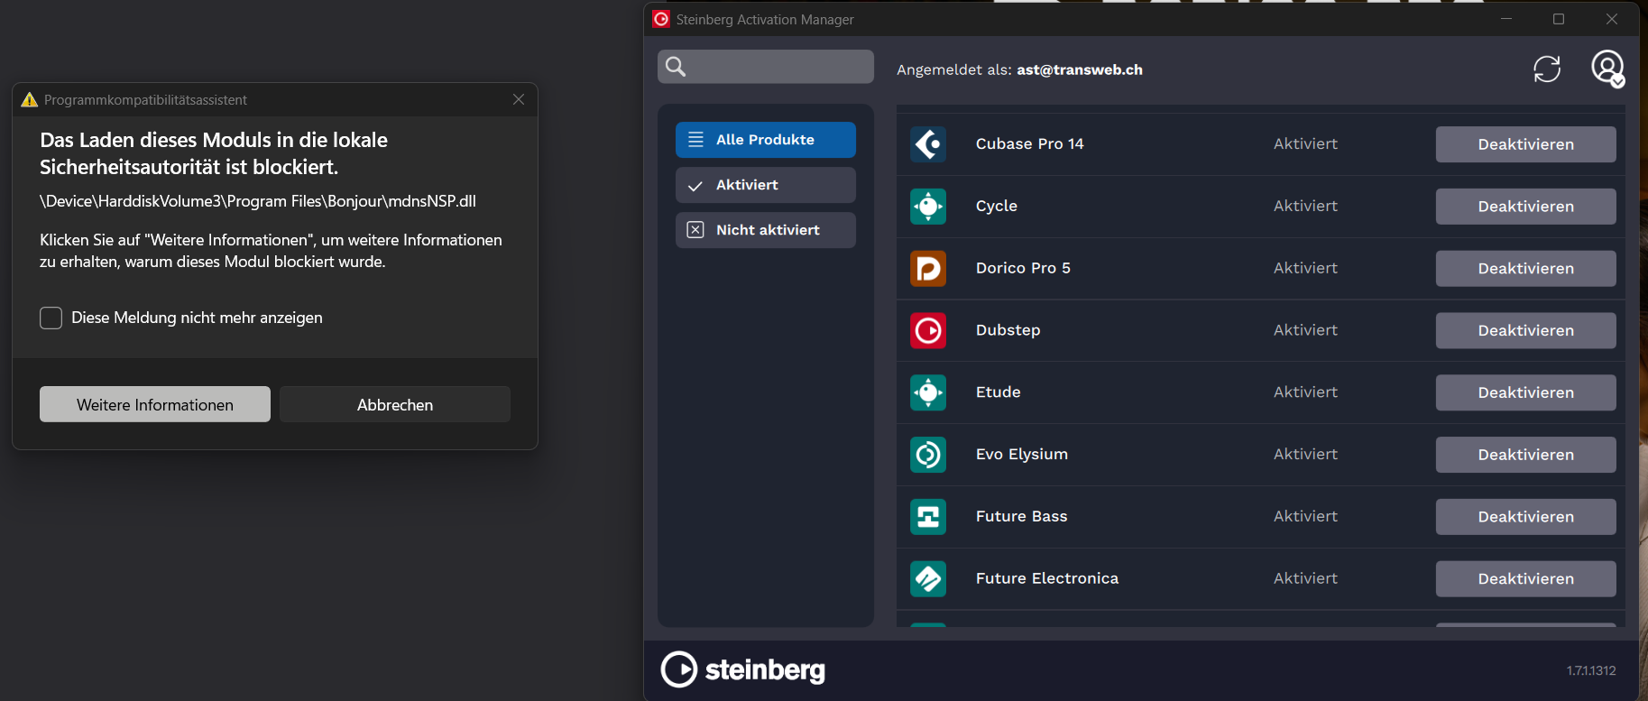Image resolution: width=1648 pixels, height=701 pixels.
Task: Deactivate Future Bass
Action: click(1526, 517)
